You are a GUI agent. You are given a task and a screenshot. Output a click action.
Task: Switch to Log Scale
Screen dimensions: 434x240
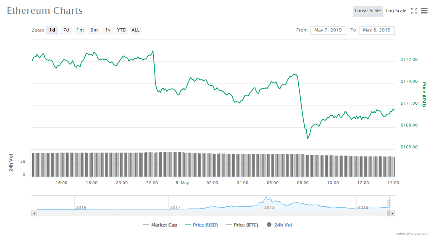point(396,11)
